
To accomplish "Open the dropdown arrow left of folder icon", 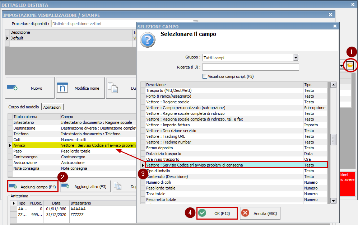I will coord(342,66).
